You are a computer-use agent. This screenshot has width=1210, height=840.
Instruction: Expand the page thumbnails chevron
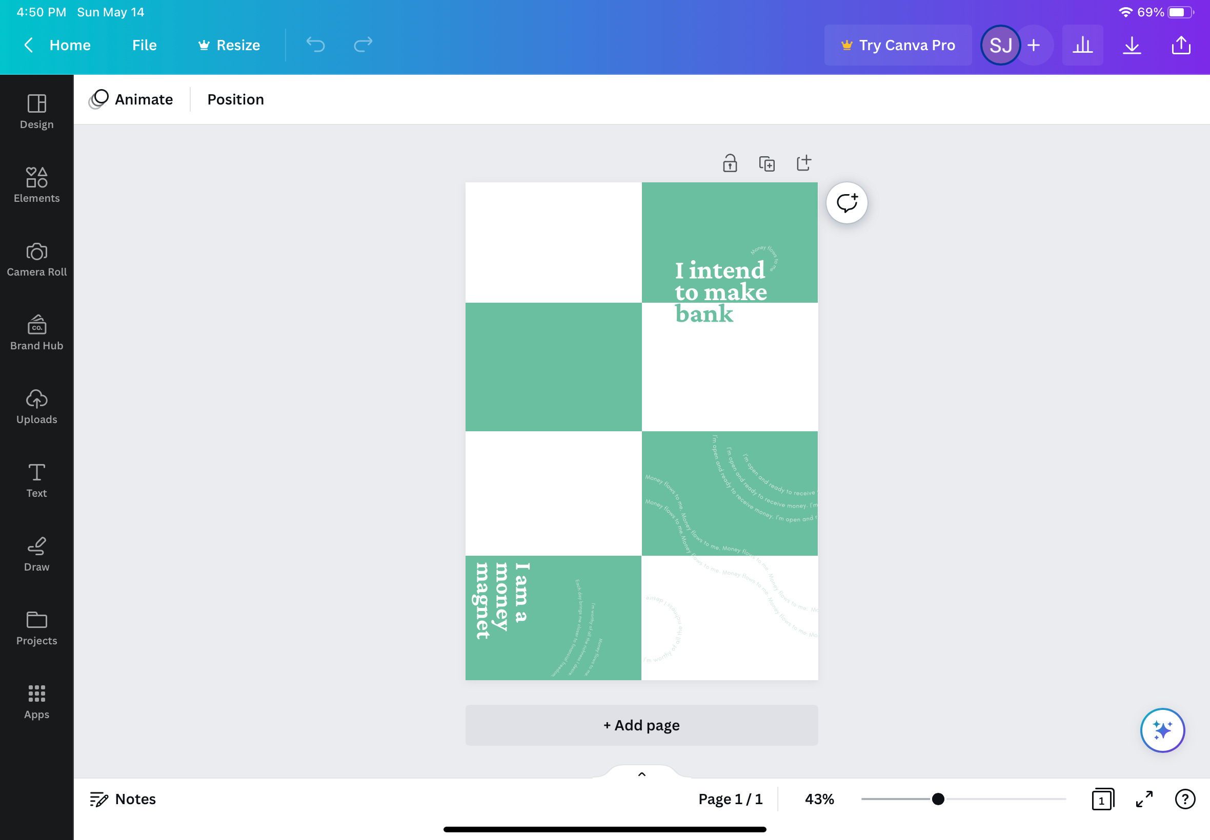pos(641,774)
